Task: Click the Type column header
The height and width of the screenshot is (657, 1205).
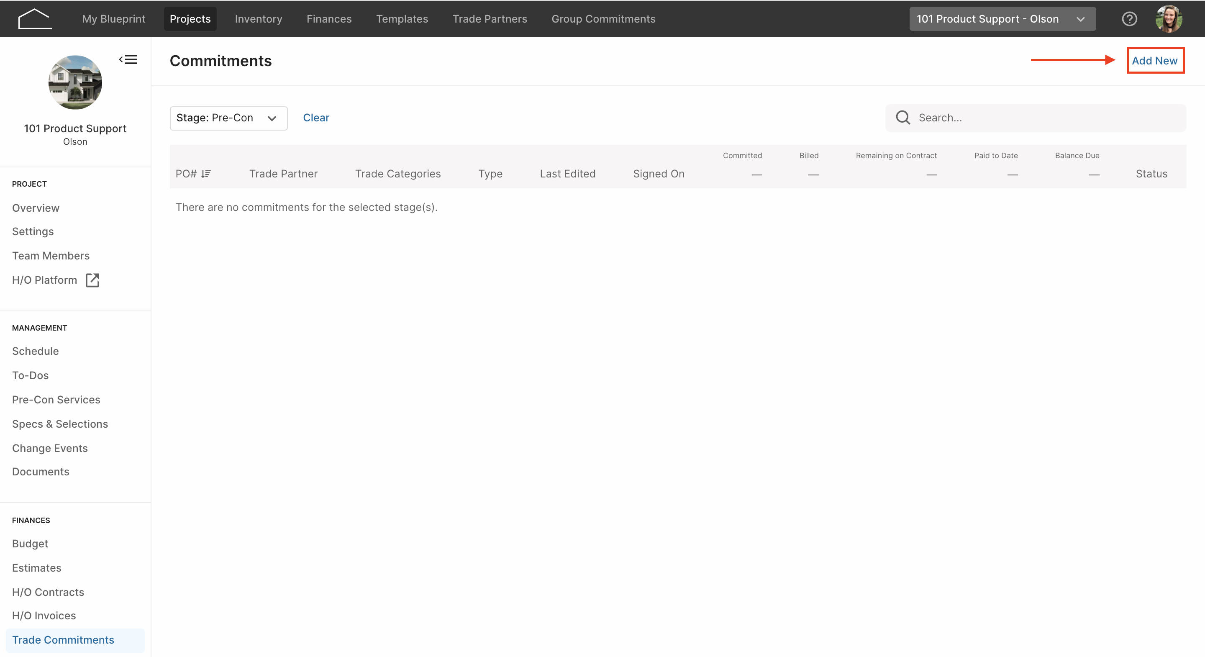Action: pos(490,174)
